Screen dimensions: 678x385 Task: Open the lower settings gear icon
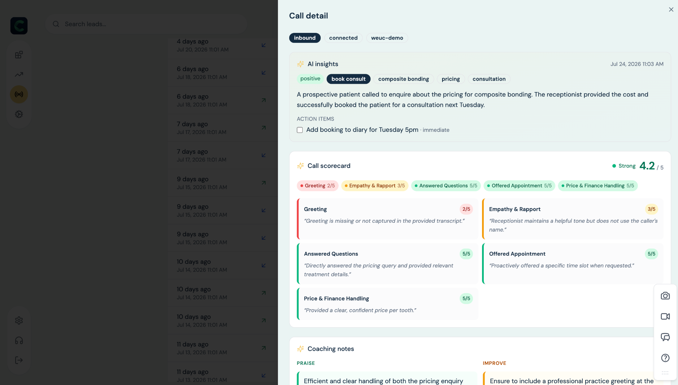19,320
